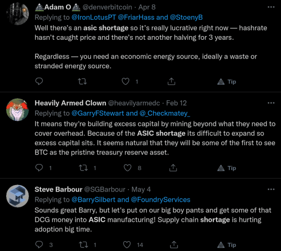Retweet Adam O's asic shortage tweet
This screenshot has width=281, height=251.
(x=82, y=81)
